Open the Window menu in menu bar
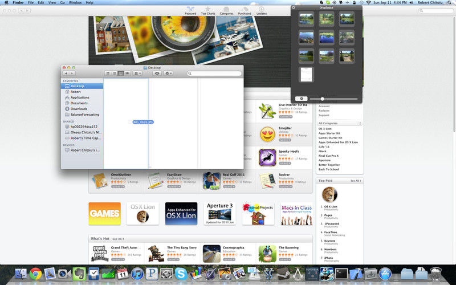The image size is (456, 285). click(x=75, y=2)
